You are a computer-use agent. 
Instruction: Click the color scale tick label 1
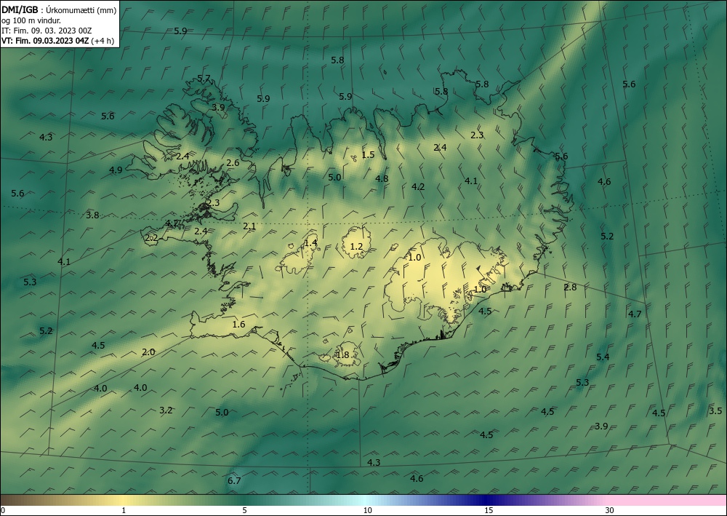coord(124,511)
